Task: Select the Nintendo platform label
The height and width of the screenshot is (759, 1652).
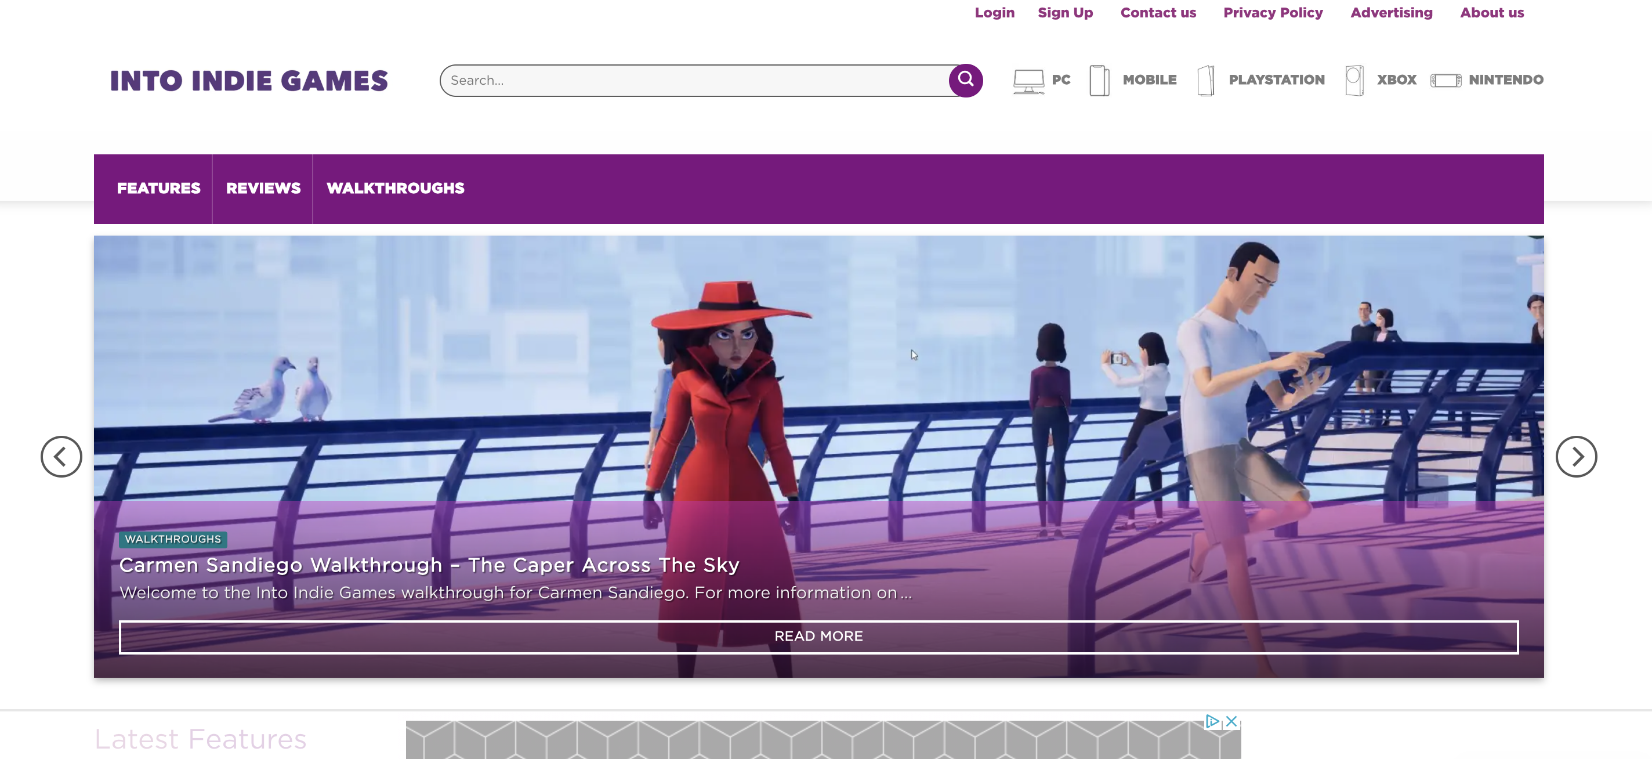Action: (1506, 80)
